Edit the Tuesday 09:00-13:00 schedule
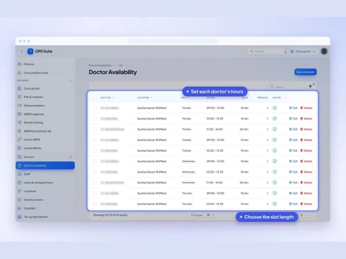Image resolution: width=346 pixels, height=259 pixels. [x=293, y=140]
